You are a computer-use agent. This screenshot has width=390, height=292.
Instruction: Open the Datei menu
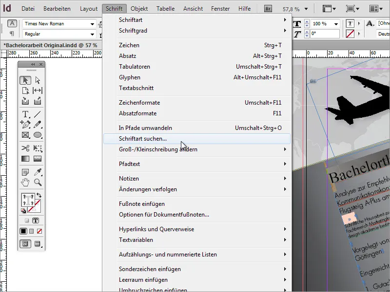pyautogui.click(x=28, y=9)
